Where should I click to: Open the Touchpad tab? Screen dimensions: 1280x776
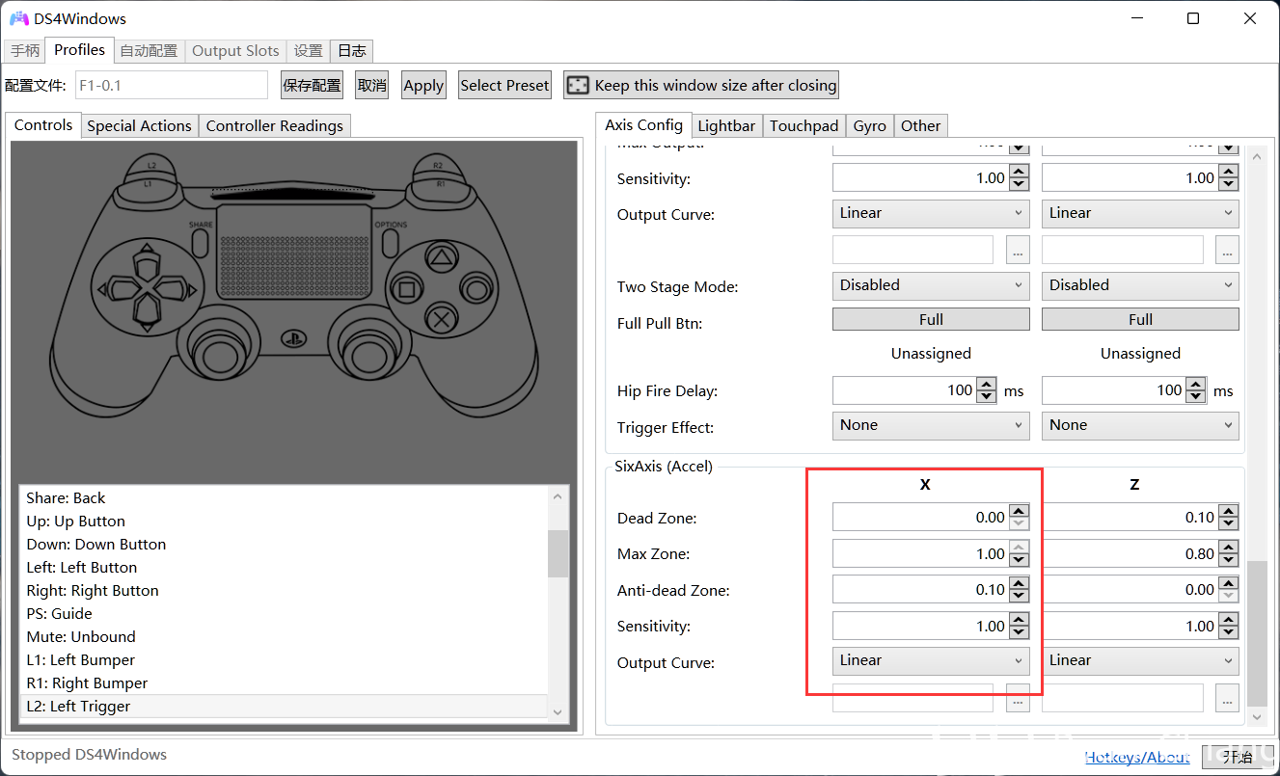point(803,125)
